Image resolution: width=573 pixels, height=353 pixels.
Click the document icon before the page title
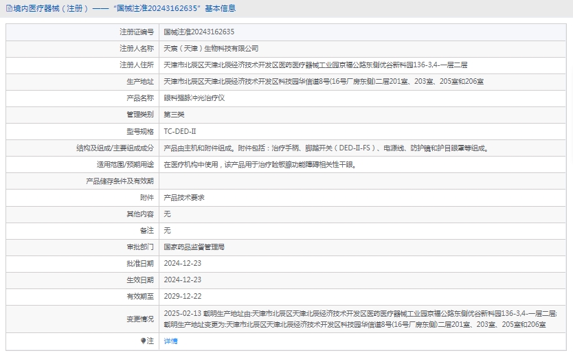coord(7,9)
